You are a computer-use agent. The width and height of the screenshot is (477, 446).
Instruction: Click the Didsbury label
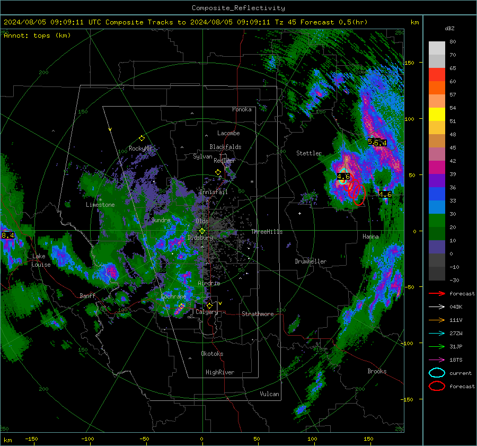pos(200,238)
